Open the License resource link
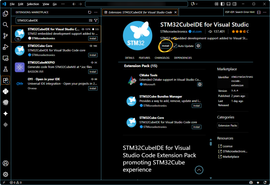This screenshot has width=270, height=185. tap(228, 146)
